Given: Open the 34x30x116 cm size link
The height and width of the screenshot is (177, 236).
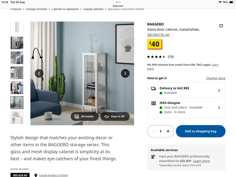Looking at the screenshot, I should (x=158, y=35).
